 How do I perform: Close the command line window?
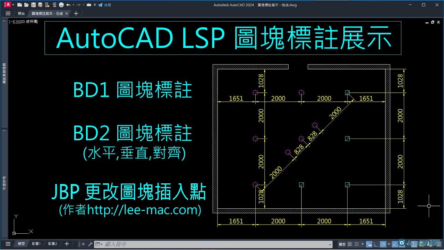pos(83,244)
